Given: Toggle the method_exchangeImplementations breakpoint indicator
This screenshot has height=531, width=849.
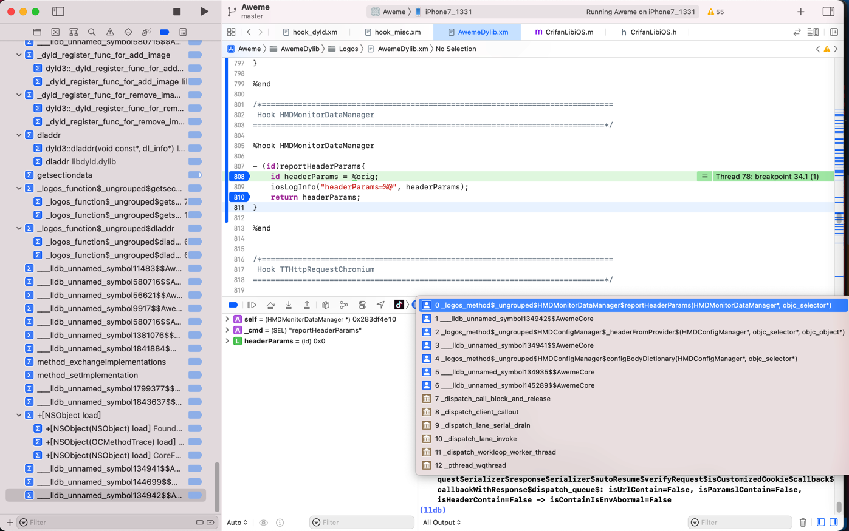Looking at the screenshot, I should [x=195, y=362].
